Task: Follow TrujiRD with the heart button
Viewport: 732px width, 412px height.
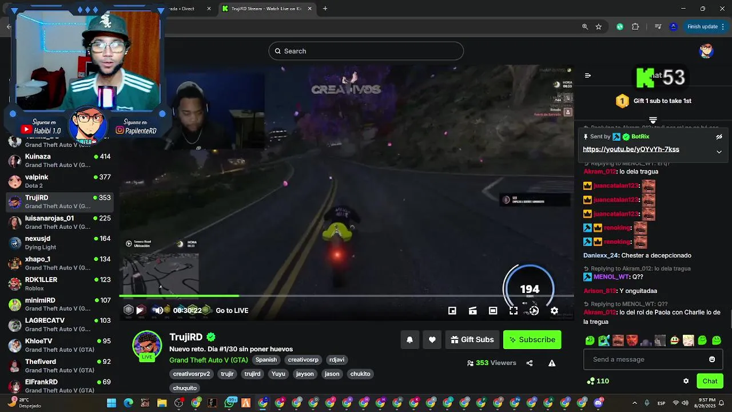Action: click(x=432, y=339)
